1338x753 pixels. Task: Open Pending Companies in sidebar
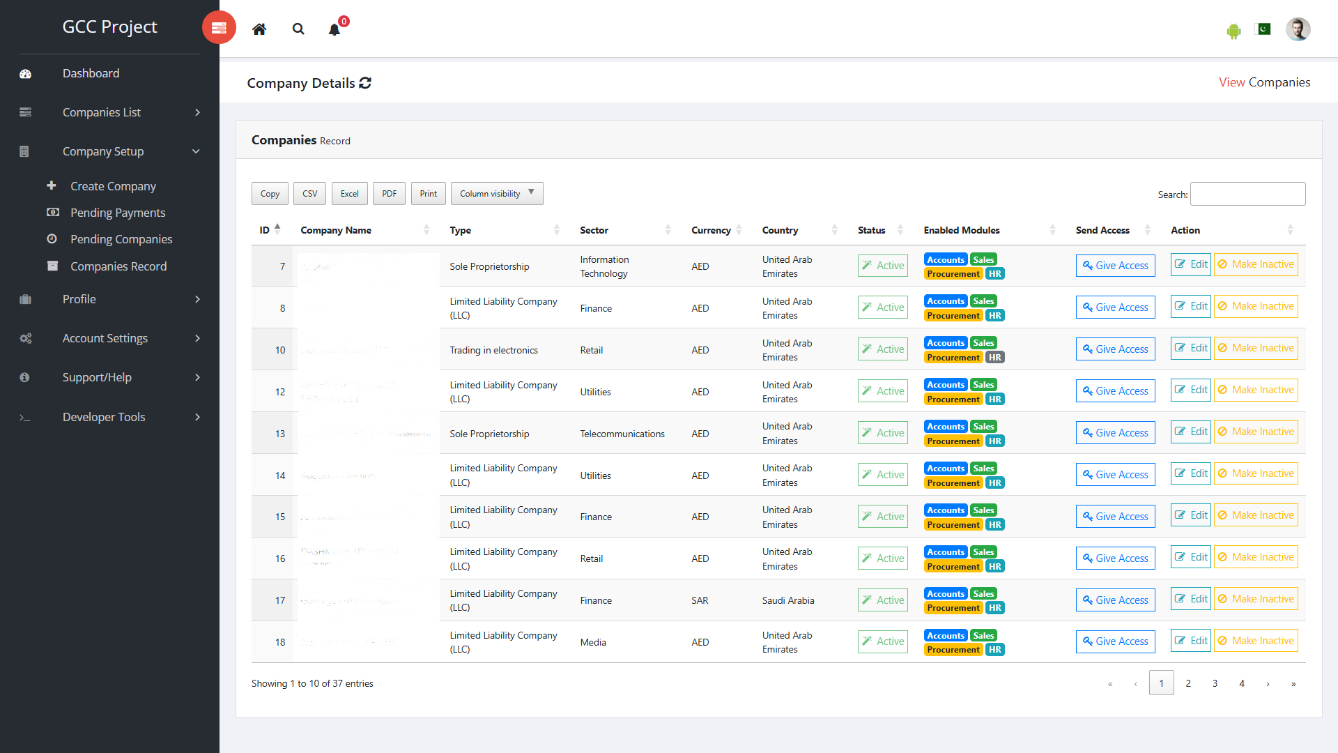point(121,239)
